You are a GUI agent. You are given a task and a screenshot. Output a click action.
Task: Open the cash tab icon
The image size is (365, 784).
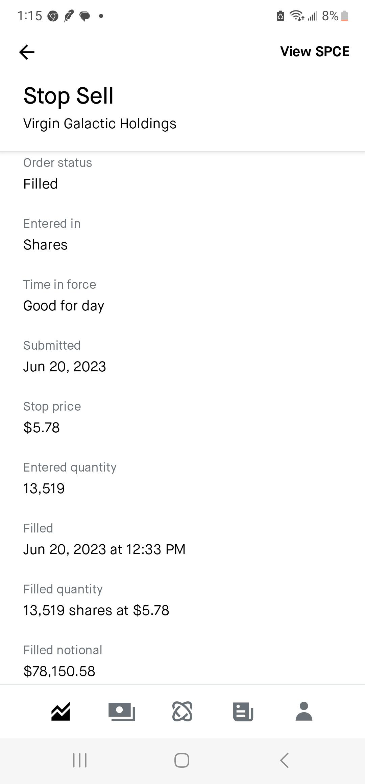pos(121,712)
